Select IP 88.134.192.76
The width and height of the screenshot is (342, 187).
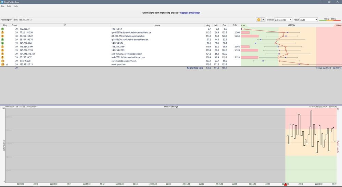(x=26, y=40)
